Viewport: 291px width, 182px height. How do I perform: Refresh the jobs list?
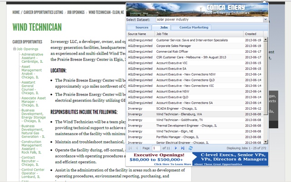pos(191,148)
